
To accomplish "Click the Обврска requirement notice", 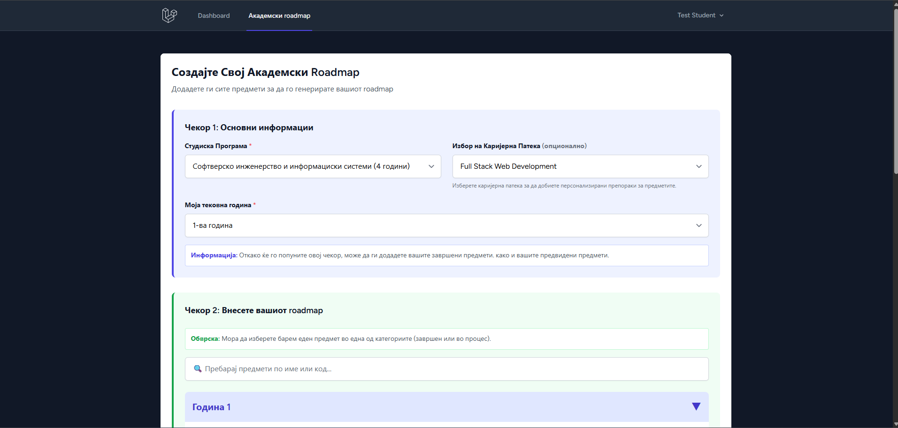I will [x=446, y=339].
